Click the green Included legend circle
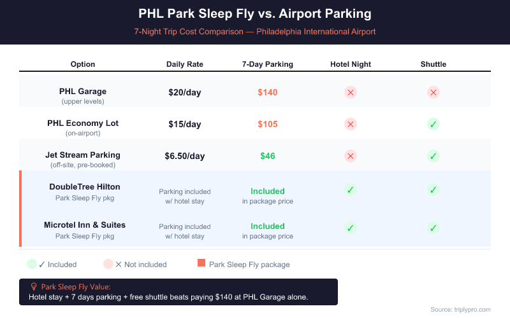Viewport: 510px width, 318px height. pos(32,264)
